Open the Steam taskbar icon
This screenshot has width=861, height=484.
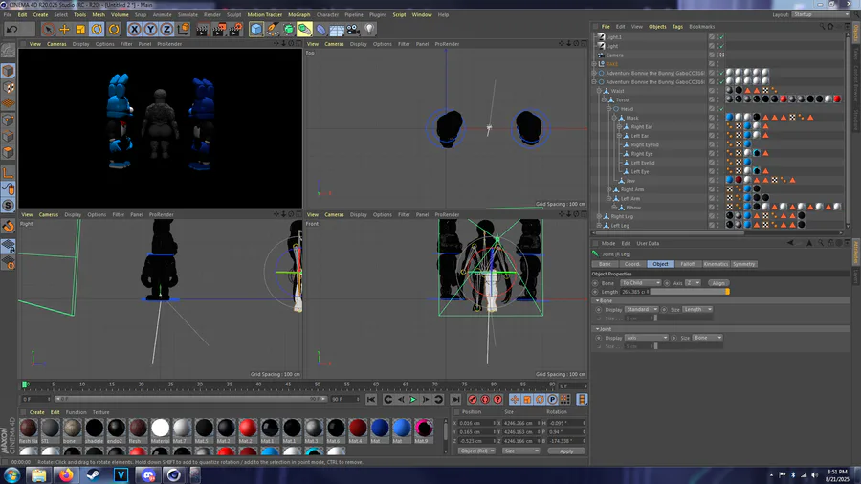point(93,474)
